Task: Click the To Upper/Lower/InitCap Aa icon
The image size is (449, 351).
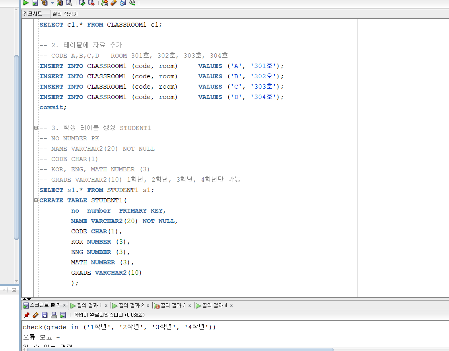Action: tap(132, 3)
